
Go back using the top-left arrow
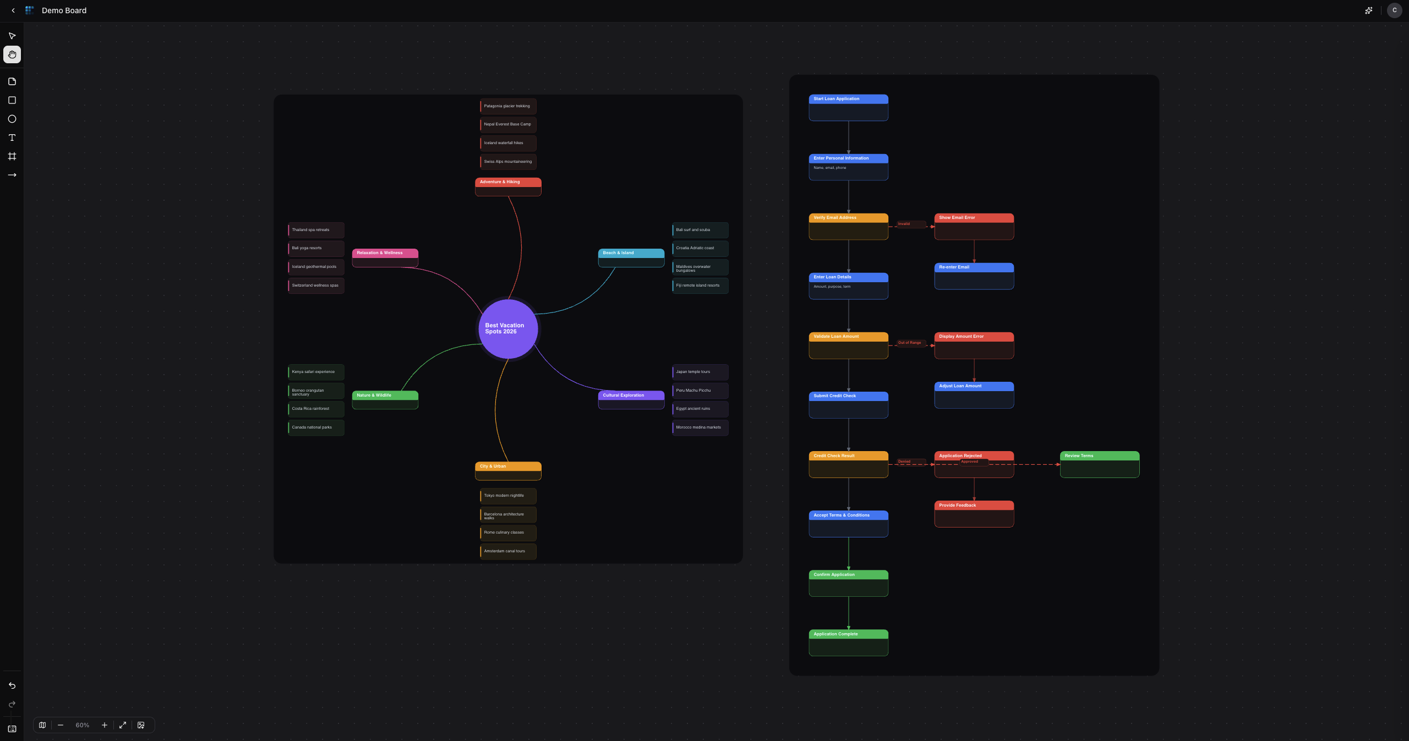coord(13,10)
